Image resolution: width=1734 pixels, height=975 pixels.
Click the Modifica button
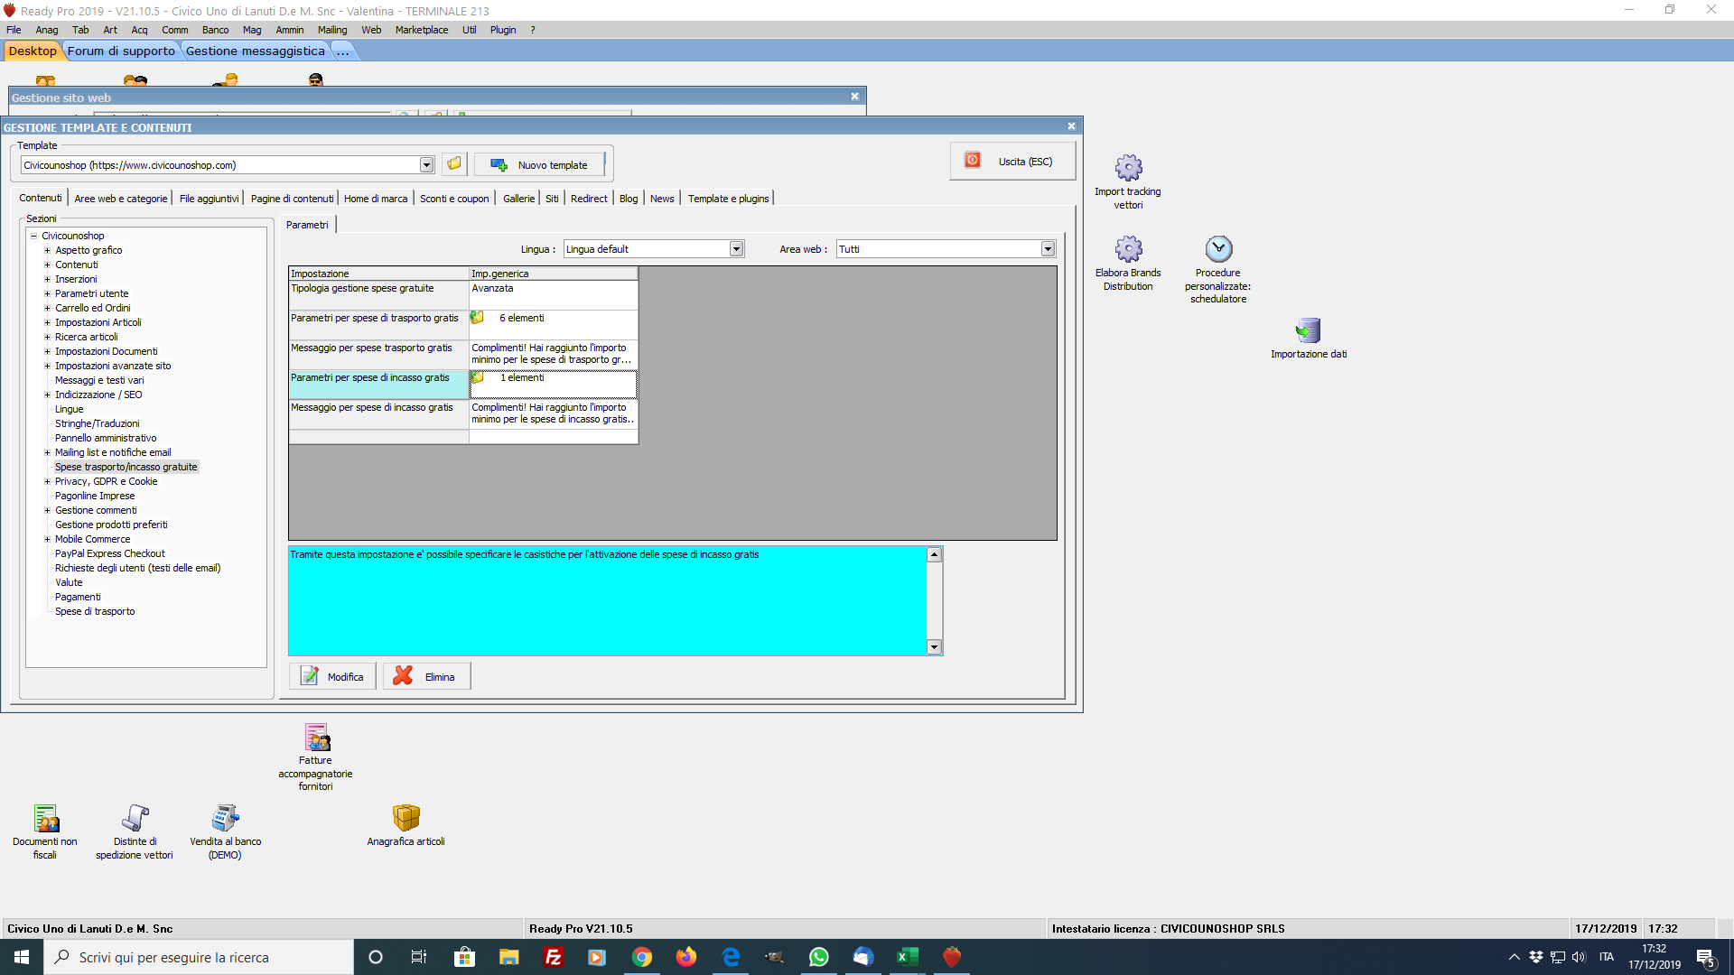(332, 676)
